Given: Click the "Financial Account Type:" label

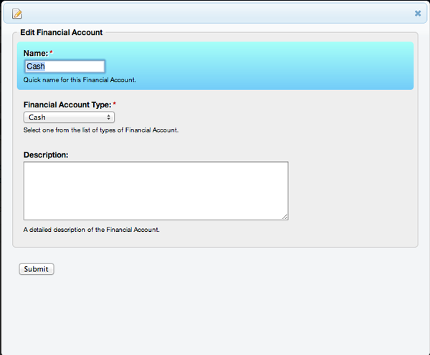Looking at the screenshot, I should pos(67,104).
